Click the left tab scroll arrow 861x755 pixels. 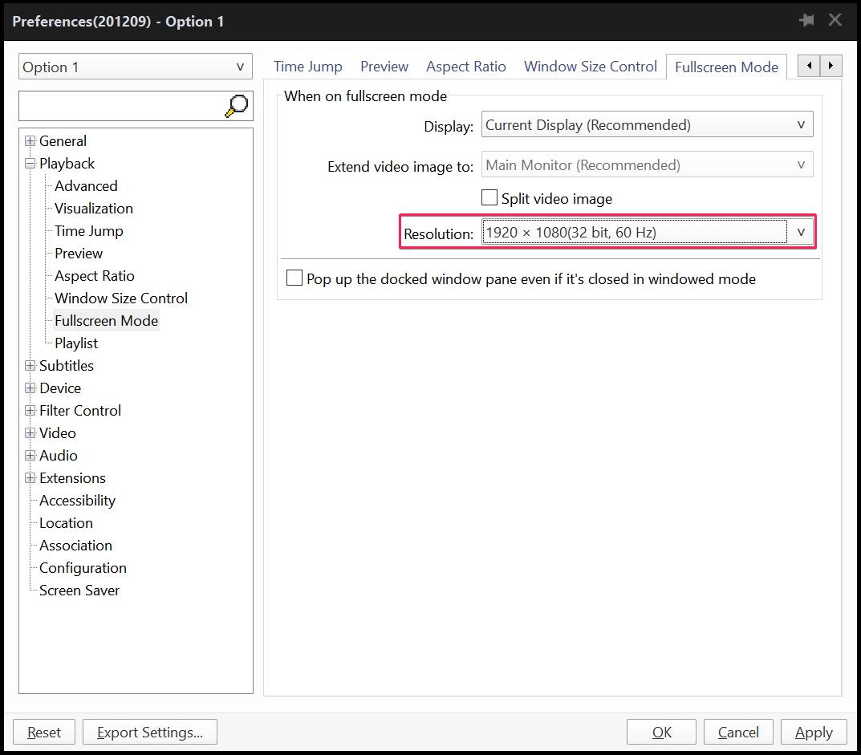click(x=809, y=66)
